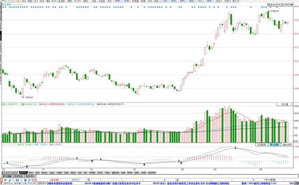
Task: Select the ARBR indicator tab
Action: coord(92,172)
